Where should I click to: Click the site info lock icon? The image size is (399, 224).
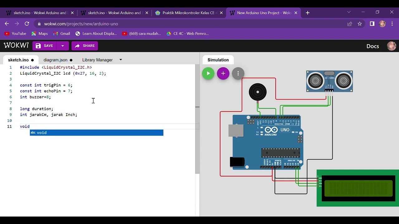click(x=39, y=24)
